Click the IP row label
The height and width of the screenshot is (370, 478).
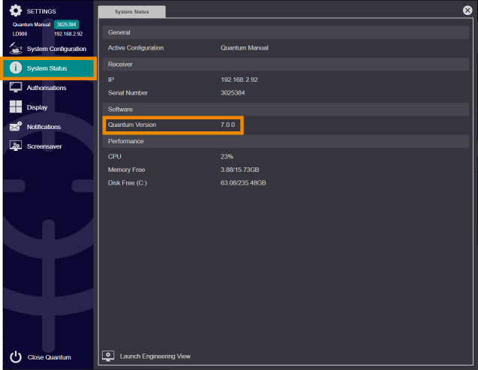point(111,80)
